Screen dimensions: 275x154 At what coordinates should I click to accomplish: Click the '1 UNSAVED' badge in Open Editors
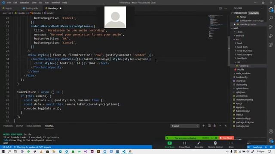(254, 13)
